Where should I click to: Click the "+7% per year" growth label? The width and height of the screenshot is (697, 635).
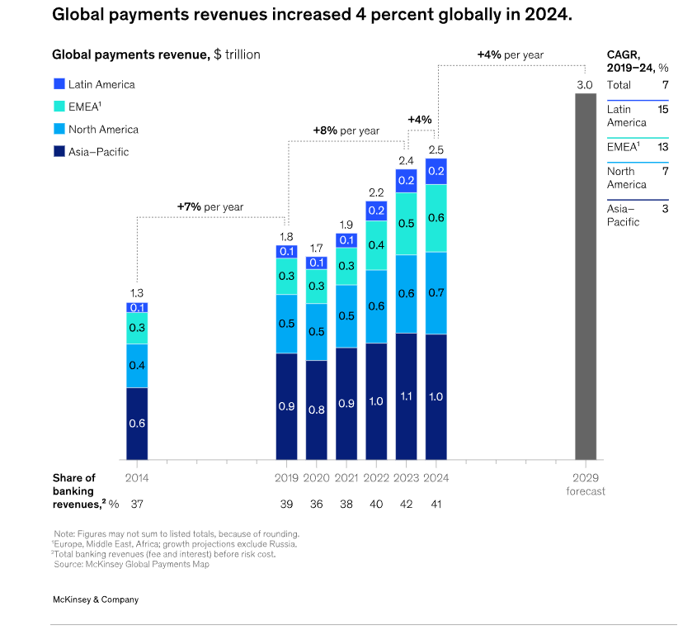(x=210, y=206)
